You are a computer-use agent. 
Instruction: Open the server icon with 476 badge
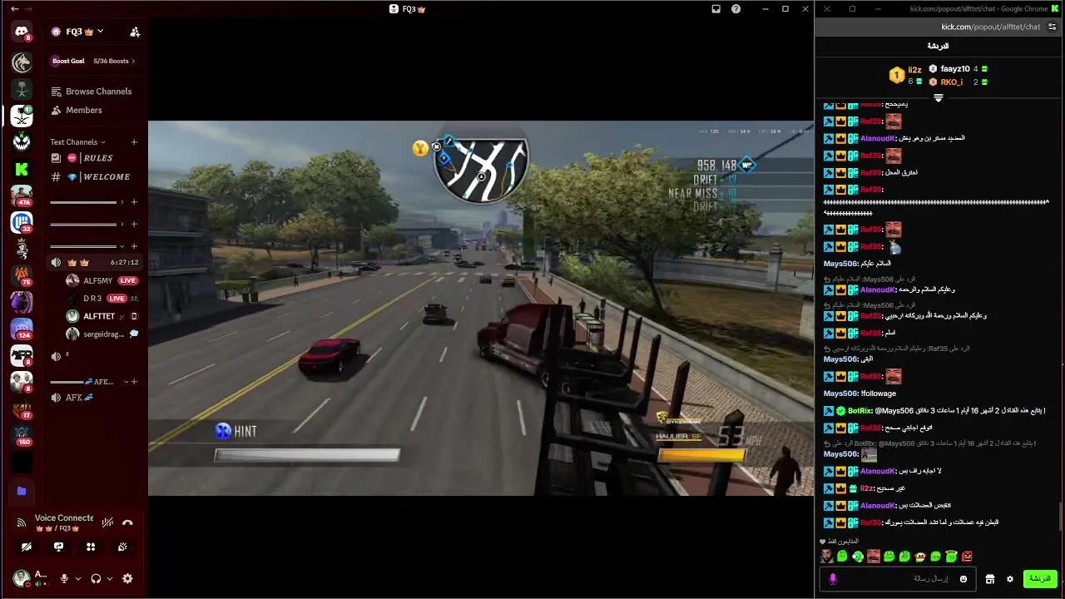22,196
